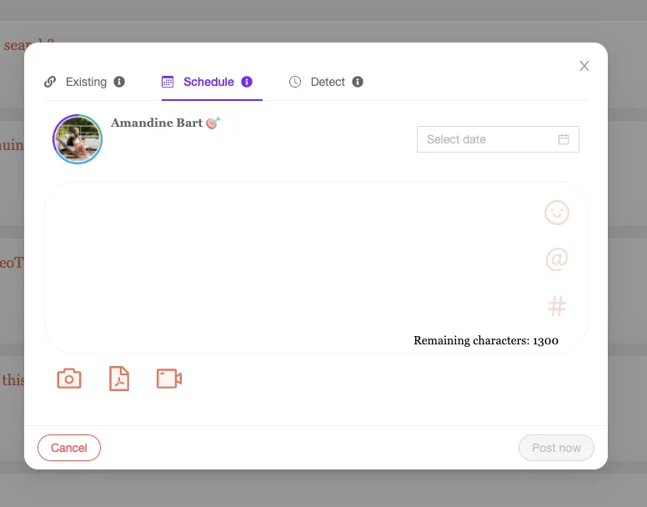Click Amandine Bart profile picture
This screenshot has width=647, height=507.
(78, 139)
